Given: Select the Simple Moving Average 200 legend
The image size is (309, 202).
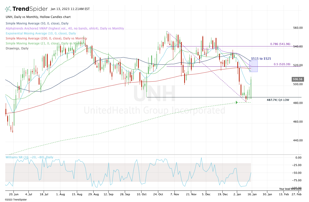Looking at the screenshot, I should click(x=46, y=38).
